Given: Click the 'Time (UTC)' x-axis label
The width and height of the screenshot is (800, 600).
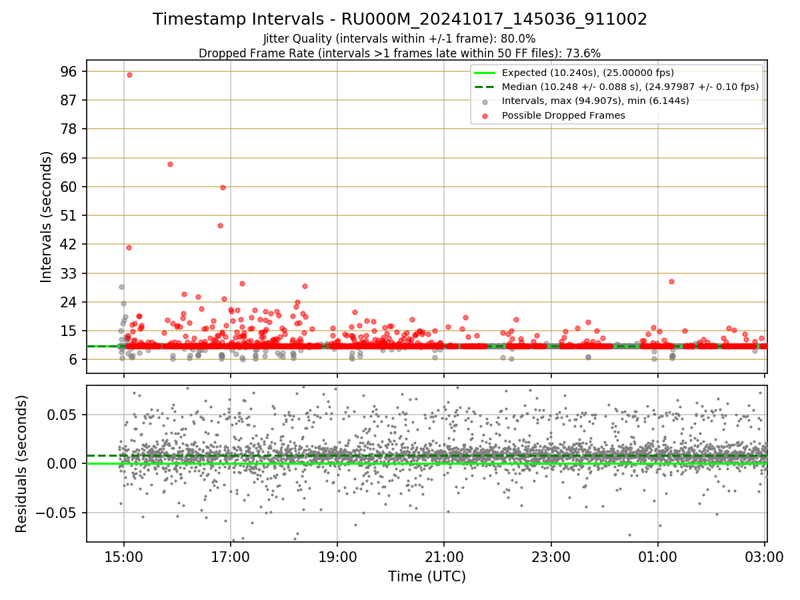Looking at the screenshot, I should 427,577.
